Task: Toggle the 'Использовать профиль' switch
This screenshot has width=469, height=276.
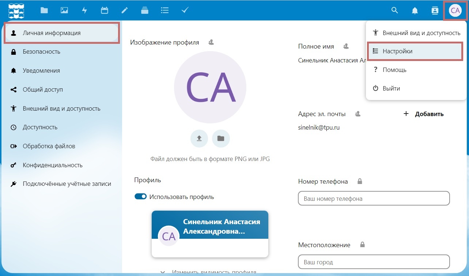Action: (141, 197)
